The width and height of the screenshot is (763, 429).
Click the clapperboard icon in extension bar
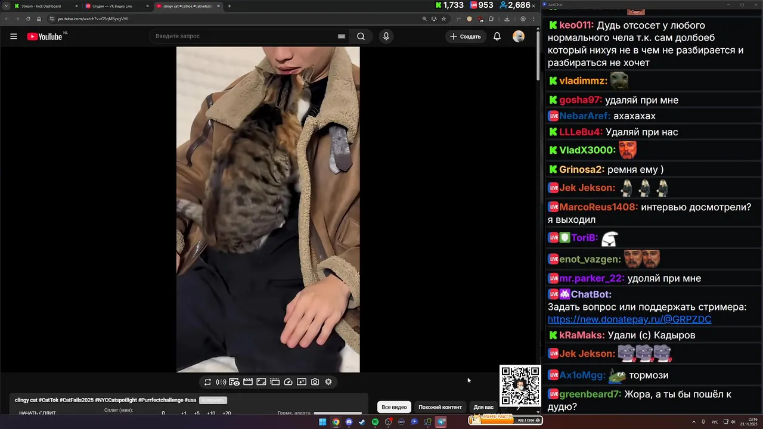(x=248, y=382)
